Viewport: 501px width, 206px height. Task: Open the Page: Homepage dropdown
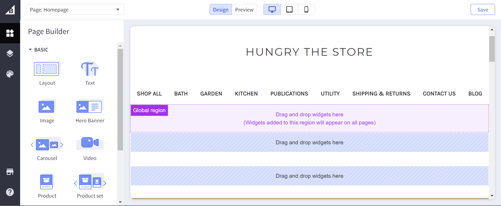coord(75,10)
